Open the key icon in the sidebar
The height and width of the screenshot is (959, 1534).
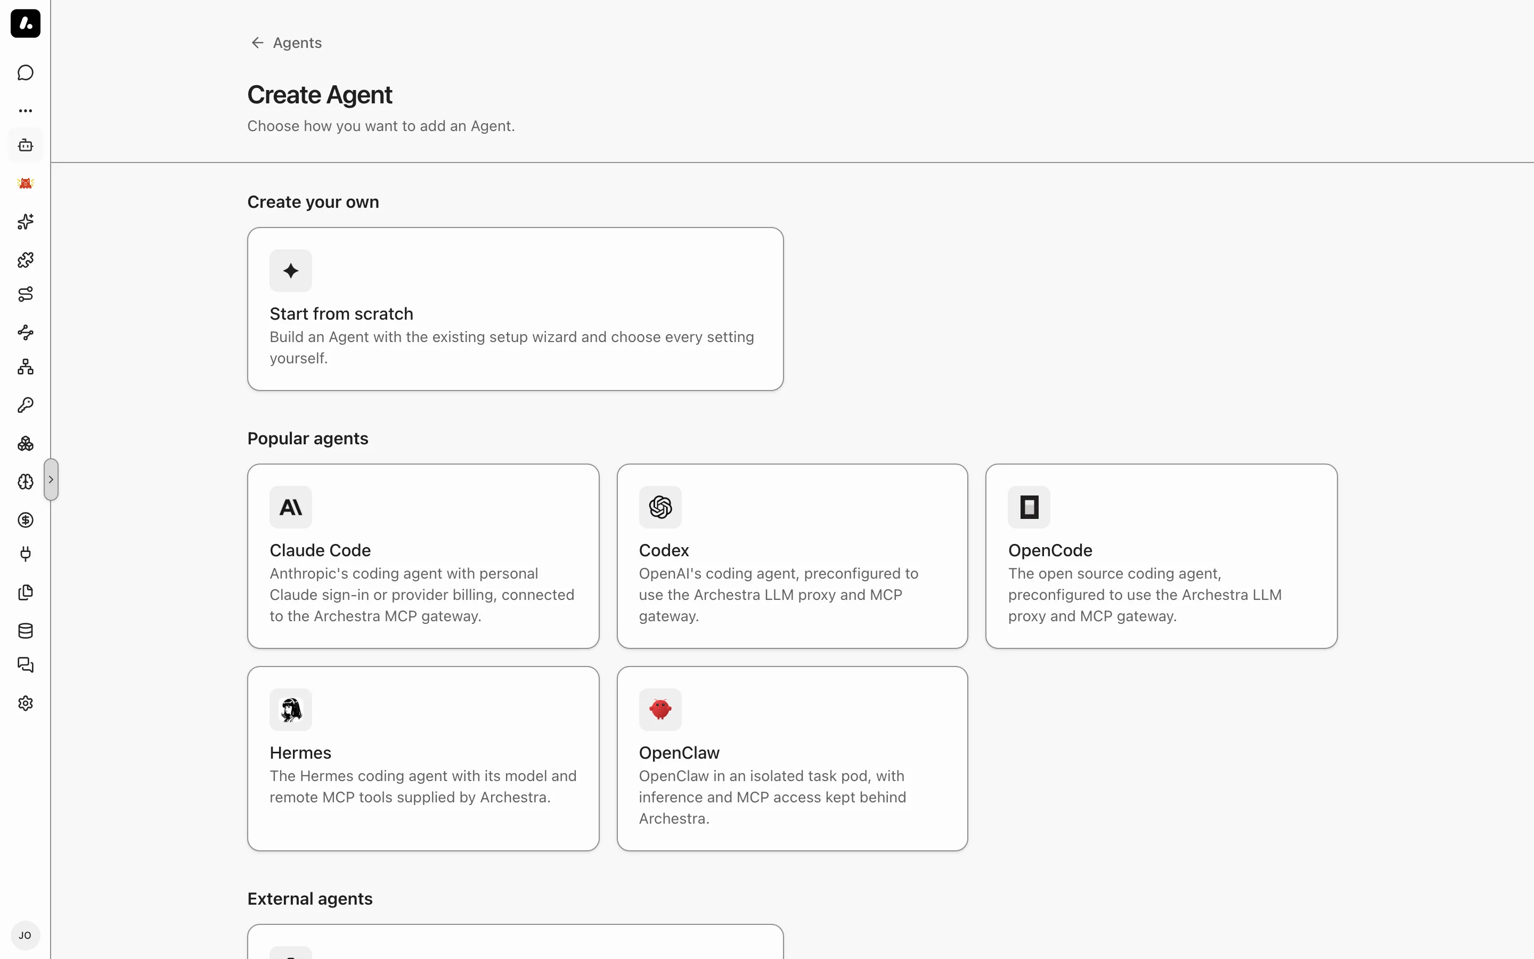coord(26,405)
